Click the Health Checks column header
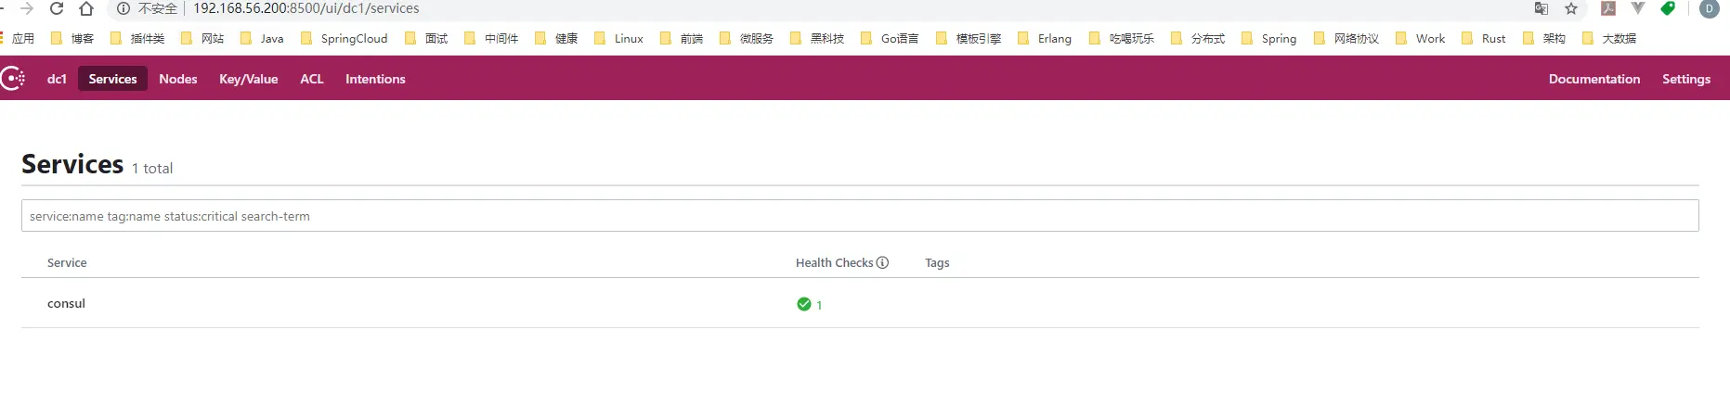 click(x=835, y=262)
